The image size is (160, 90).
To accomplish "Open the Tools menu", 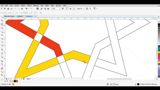I will (52, 5).
